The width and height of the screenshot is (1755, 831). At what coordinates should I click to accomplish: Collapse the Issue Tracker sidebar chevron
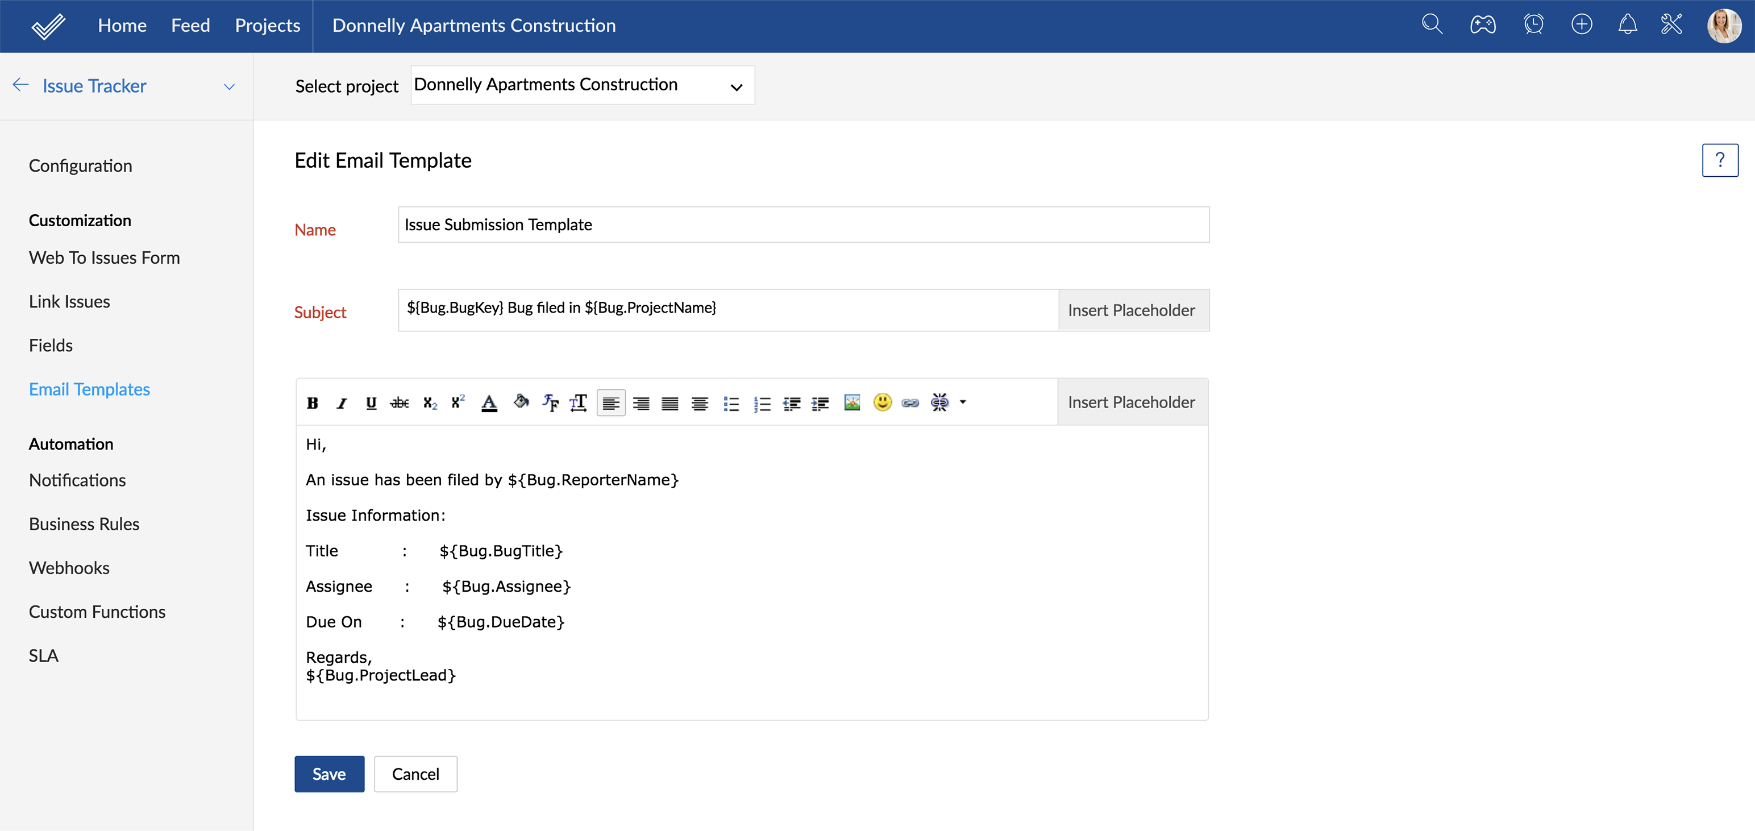[229, 86]
